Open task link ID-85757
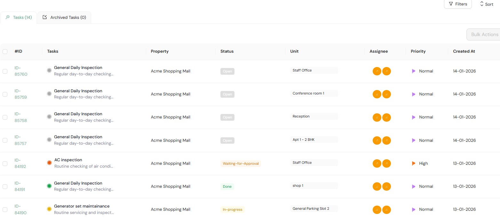Screen dimensions: 500x220 pos(21,140)
